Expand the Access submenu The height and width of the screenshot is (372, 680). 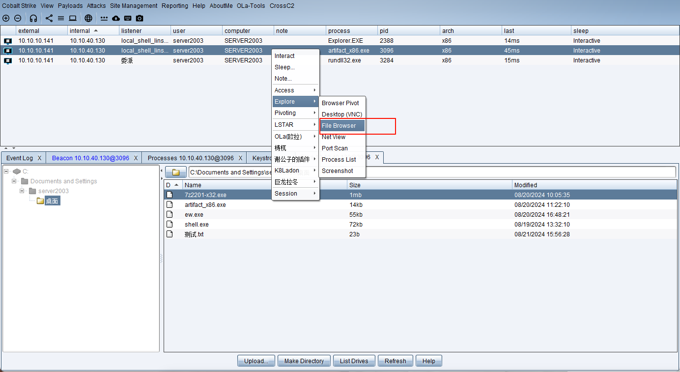point(296,90)
